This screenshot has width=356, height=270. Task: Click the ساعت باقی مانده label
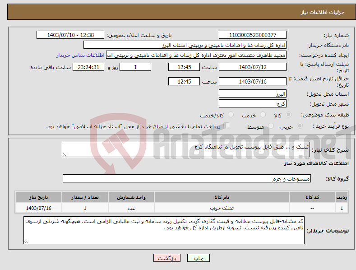coord(51,67)
